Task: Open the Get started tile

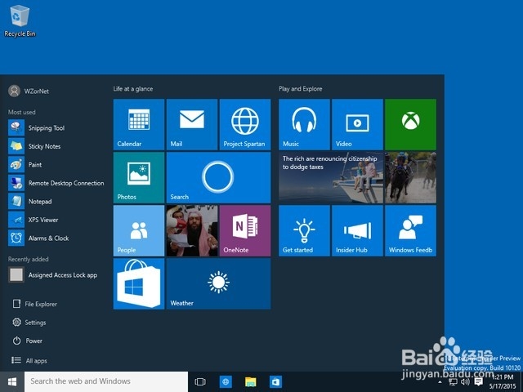Action: point(304,230)
